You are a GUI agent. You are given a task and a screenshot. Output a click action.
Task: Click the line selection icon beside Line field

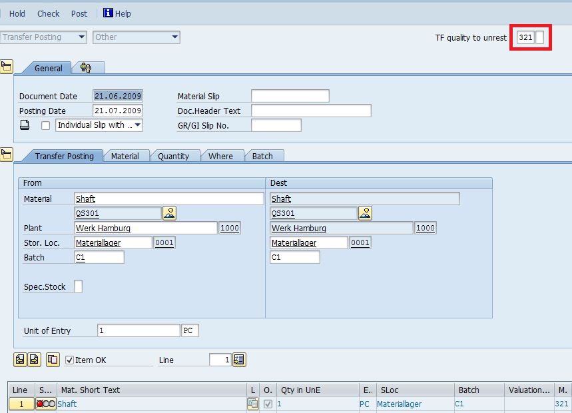click(x=238, y=359)
